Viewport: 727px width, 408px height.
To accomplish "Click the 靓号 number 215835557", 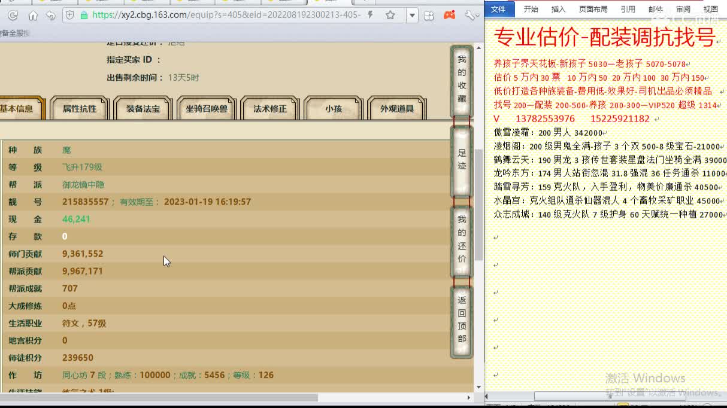I will [x=86, y=202].
